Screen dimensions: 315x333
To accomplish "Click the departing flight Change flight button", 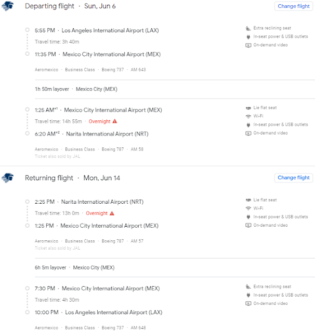I will [x=293, y=6].
